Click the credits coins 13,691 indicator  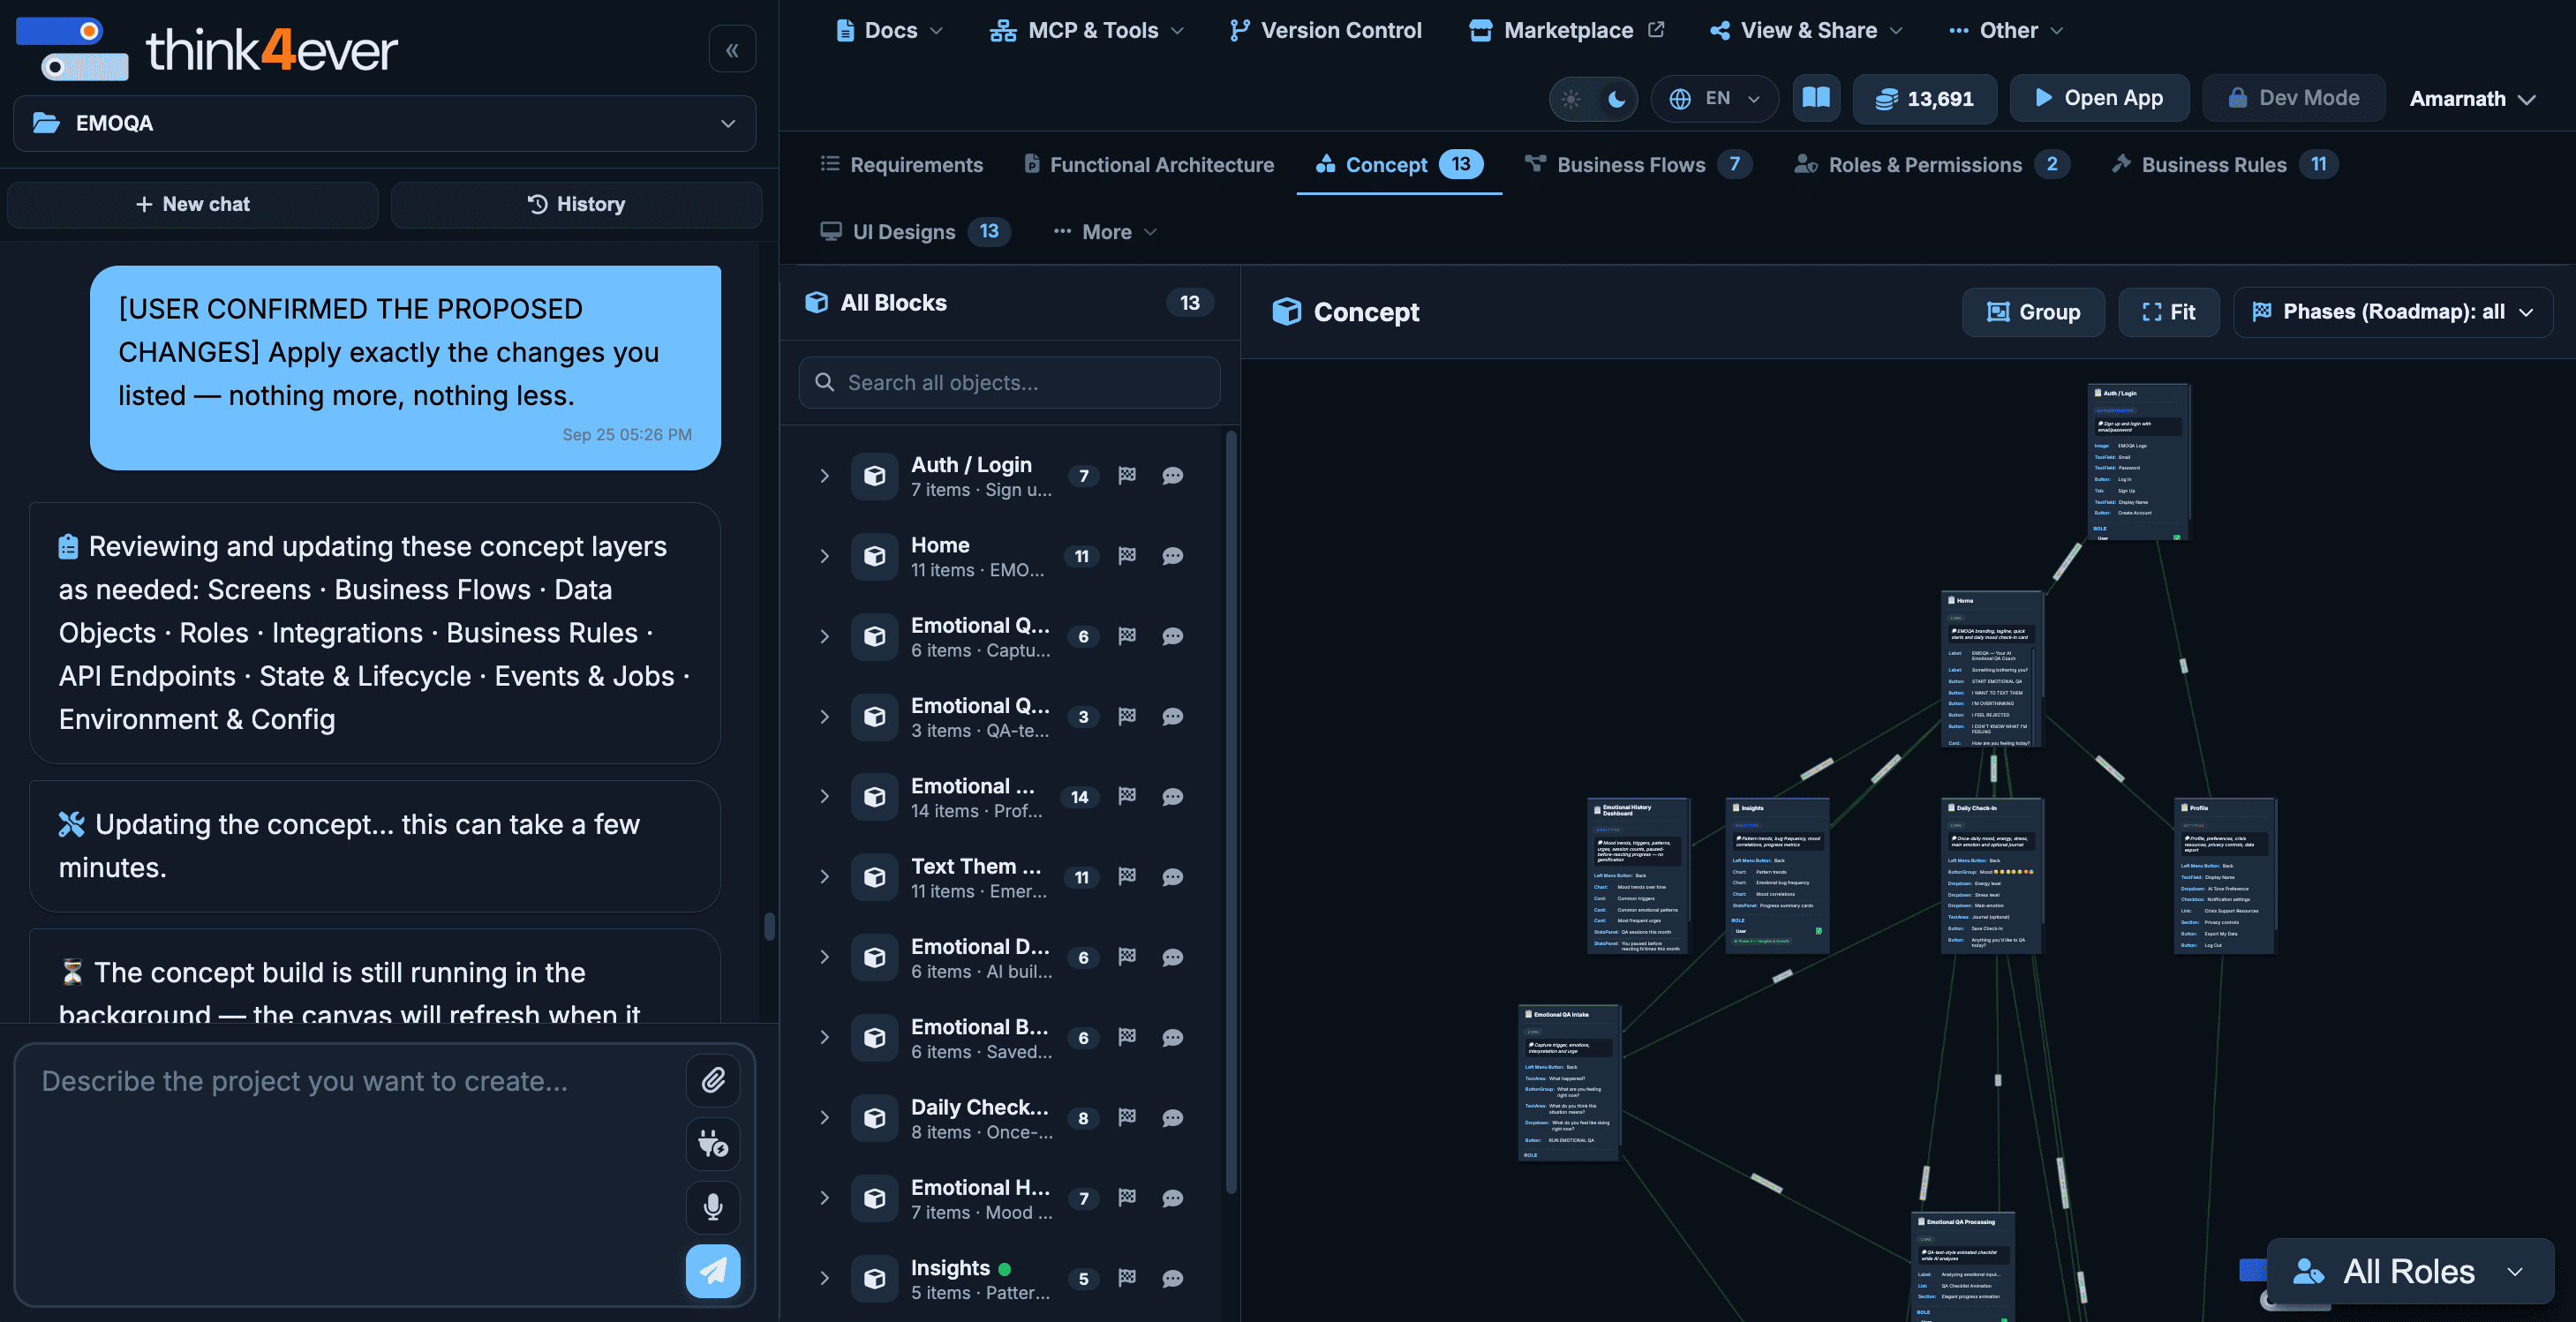1924,98
